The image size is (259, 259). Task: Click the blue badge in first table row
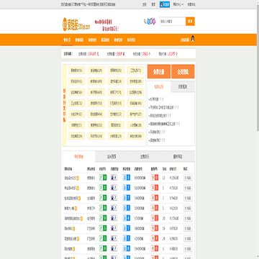pyautogui.click(x=127, y=178)
